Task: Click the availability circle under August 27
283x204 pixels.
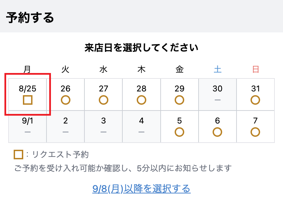Action: point(104,100)
